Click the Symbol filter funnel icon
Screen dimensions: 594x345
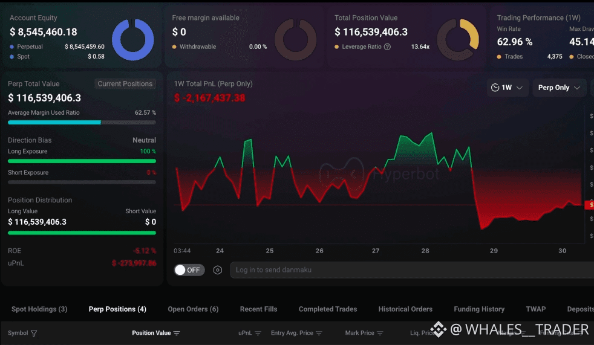coord(34,333)
